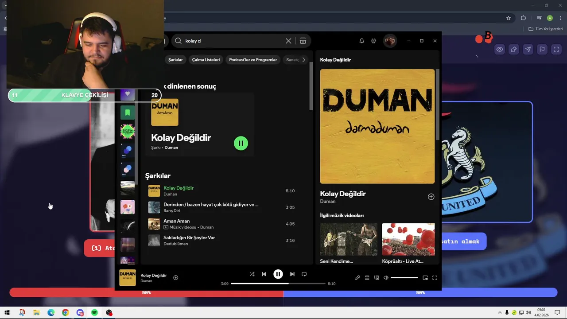The image size is (567, 319).
Task: Open Chrome media controls icon
Action: point(539,18)
